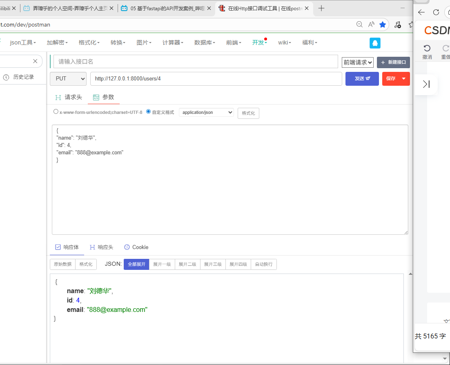Click the 自动换行 button
Viewport: 450px width, 365px height.
(264, 264)
